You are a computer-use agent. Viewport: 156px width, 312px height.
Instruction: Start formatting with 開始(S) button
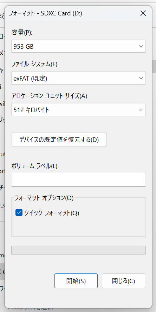point(76,281)
